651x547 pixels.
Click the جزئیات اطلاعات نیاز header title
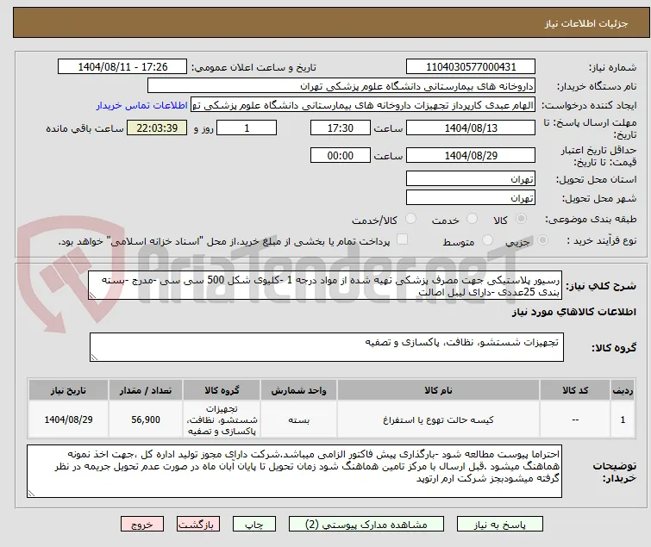(586, 23)
